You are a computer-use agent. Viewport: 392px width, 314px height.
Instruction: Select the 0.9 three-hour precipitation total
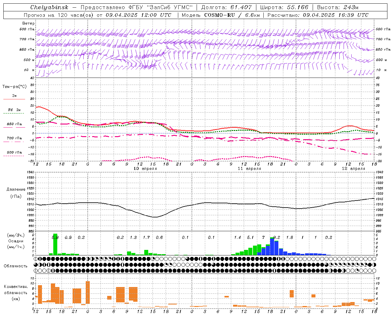[x=68, y=238]
